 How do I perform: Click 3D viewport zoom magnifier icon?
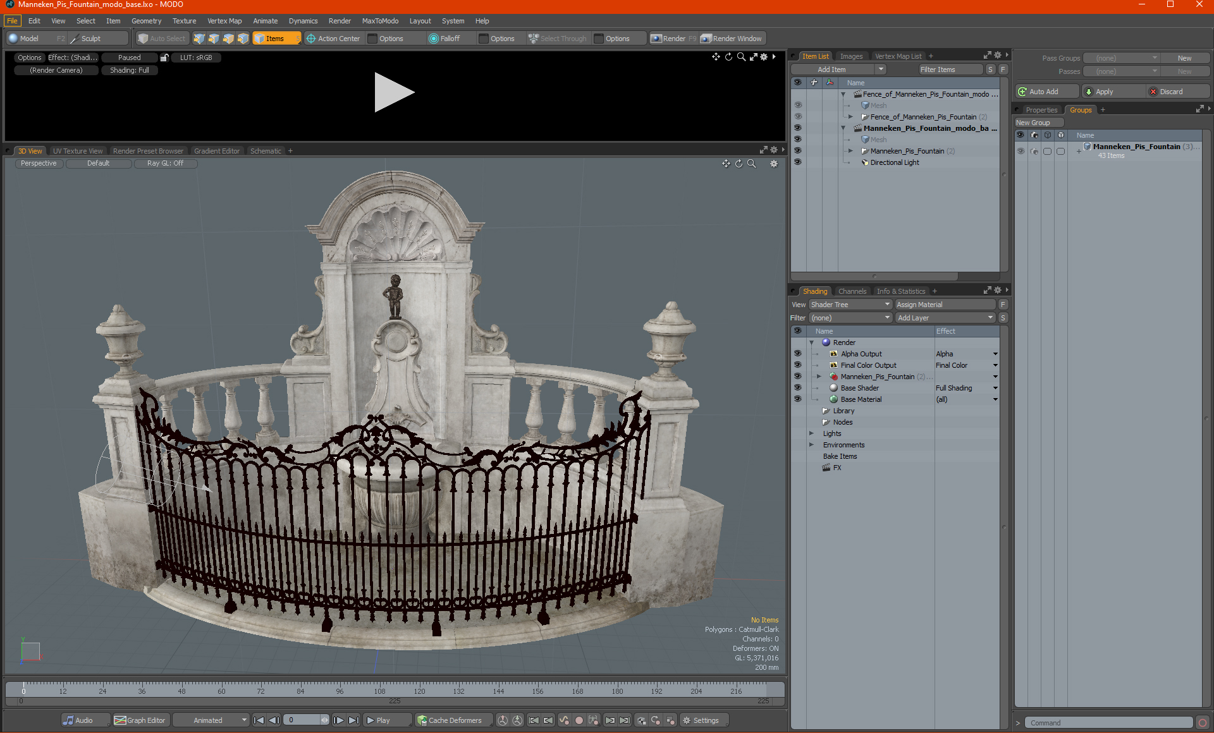click(x=751, y=164)
